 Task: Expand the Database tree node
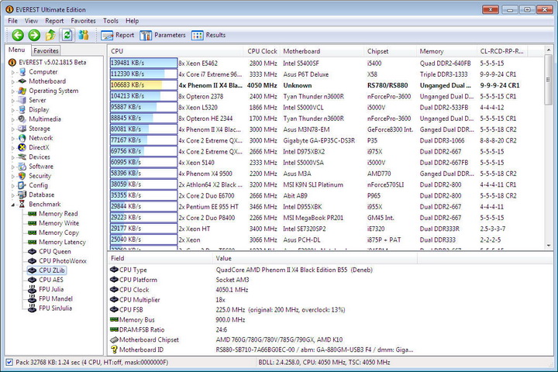[x=13, y=195]
